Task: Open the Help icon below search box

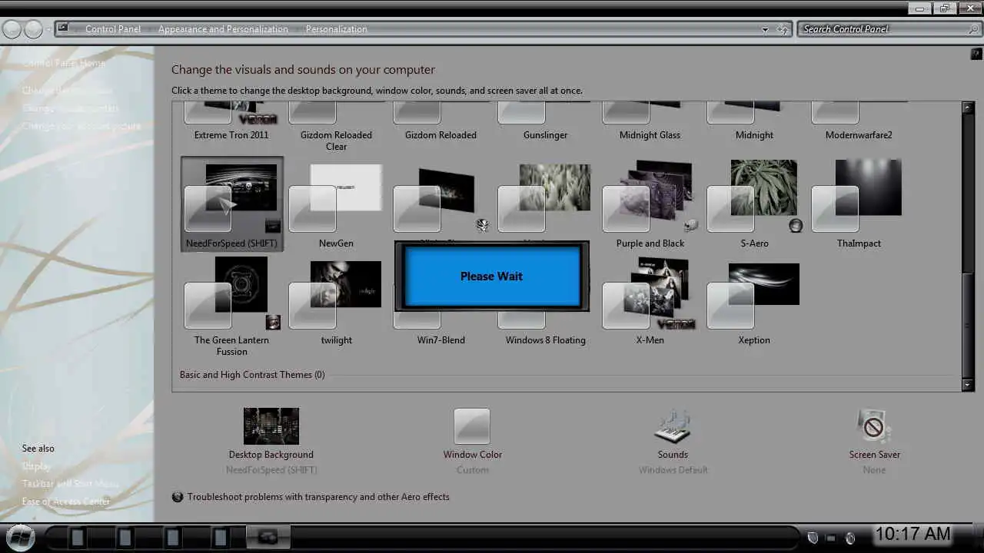Action: [x=977, y=55]
